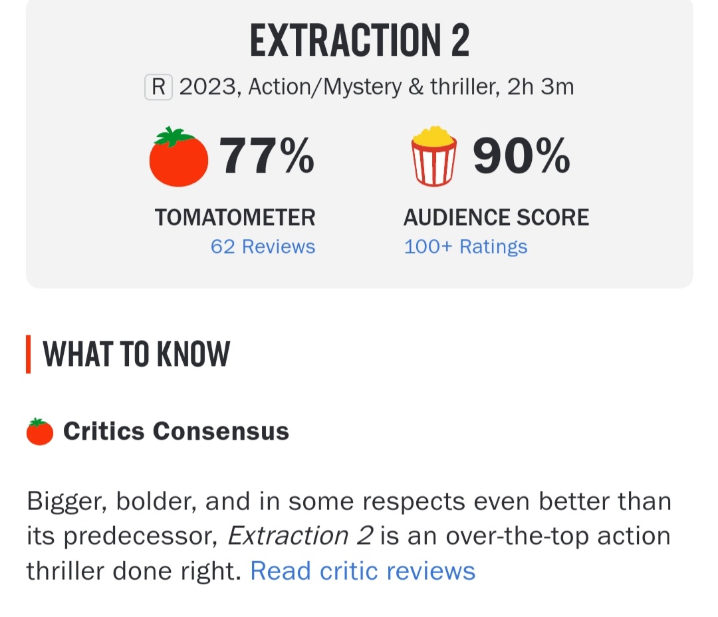Select the TOMATOMETER label
Screen dimensions: 718x617
pos(235,217)
